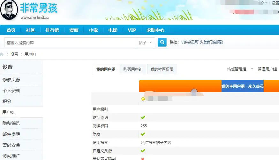Click the 用户级别 row label

click(100, 109)
